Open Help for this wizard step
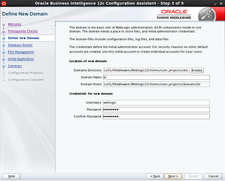 pos(11,176)
